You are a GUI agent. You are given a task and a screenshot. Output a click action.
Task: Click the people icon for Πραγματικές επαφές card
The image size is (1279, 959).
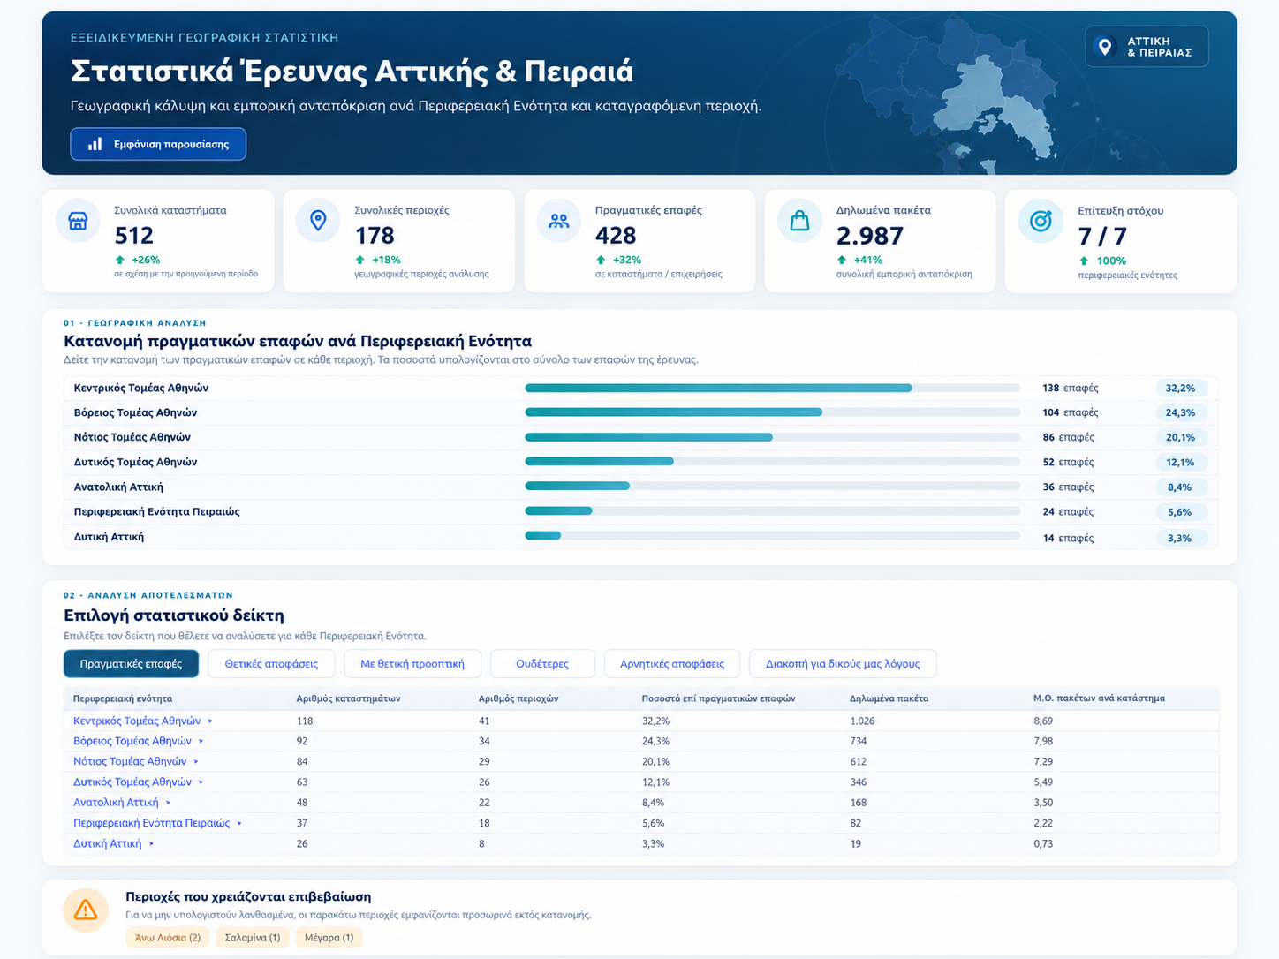(559, 221)
